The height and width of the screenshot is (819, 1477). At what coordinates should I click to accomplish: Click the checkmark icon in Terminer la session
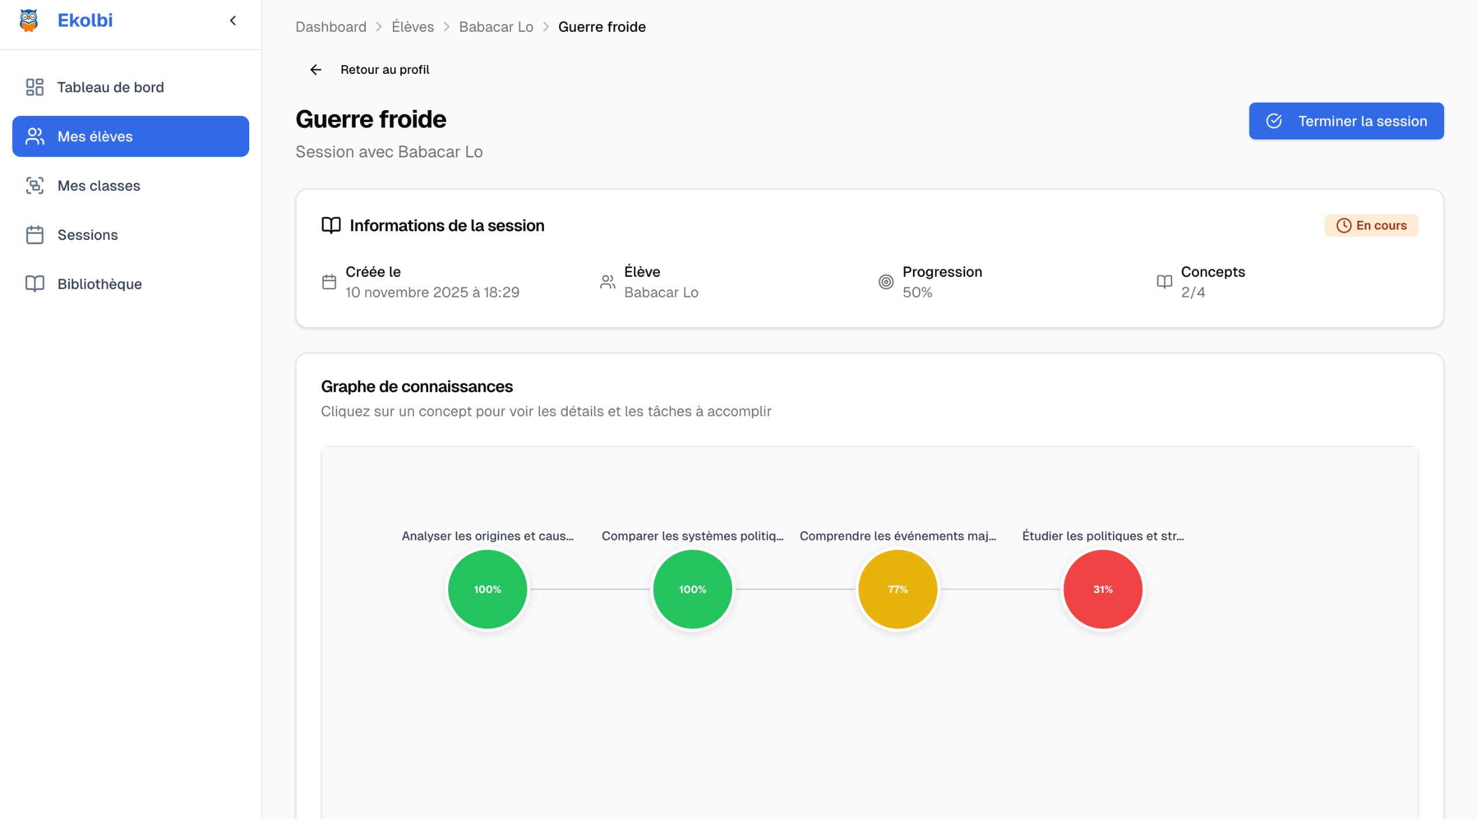click(1274, 121)
